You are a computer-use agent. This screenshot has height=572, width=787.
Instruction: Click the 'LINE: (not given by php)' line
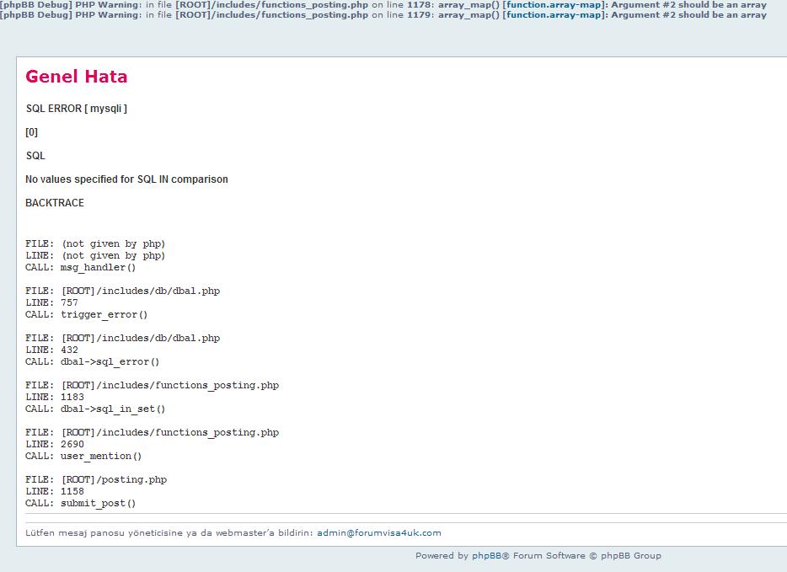point(95,255)
